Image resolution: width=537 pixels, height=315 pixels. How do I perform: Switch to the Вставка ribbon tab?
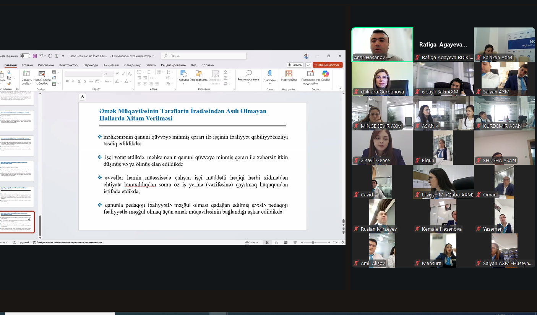coord(27,65)
